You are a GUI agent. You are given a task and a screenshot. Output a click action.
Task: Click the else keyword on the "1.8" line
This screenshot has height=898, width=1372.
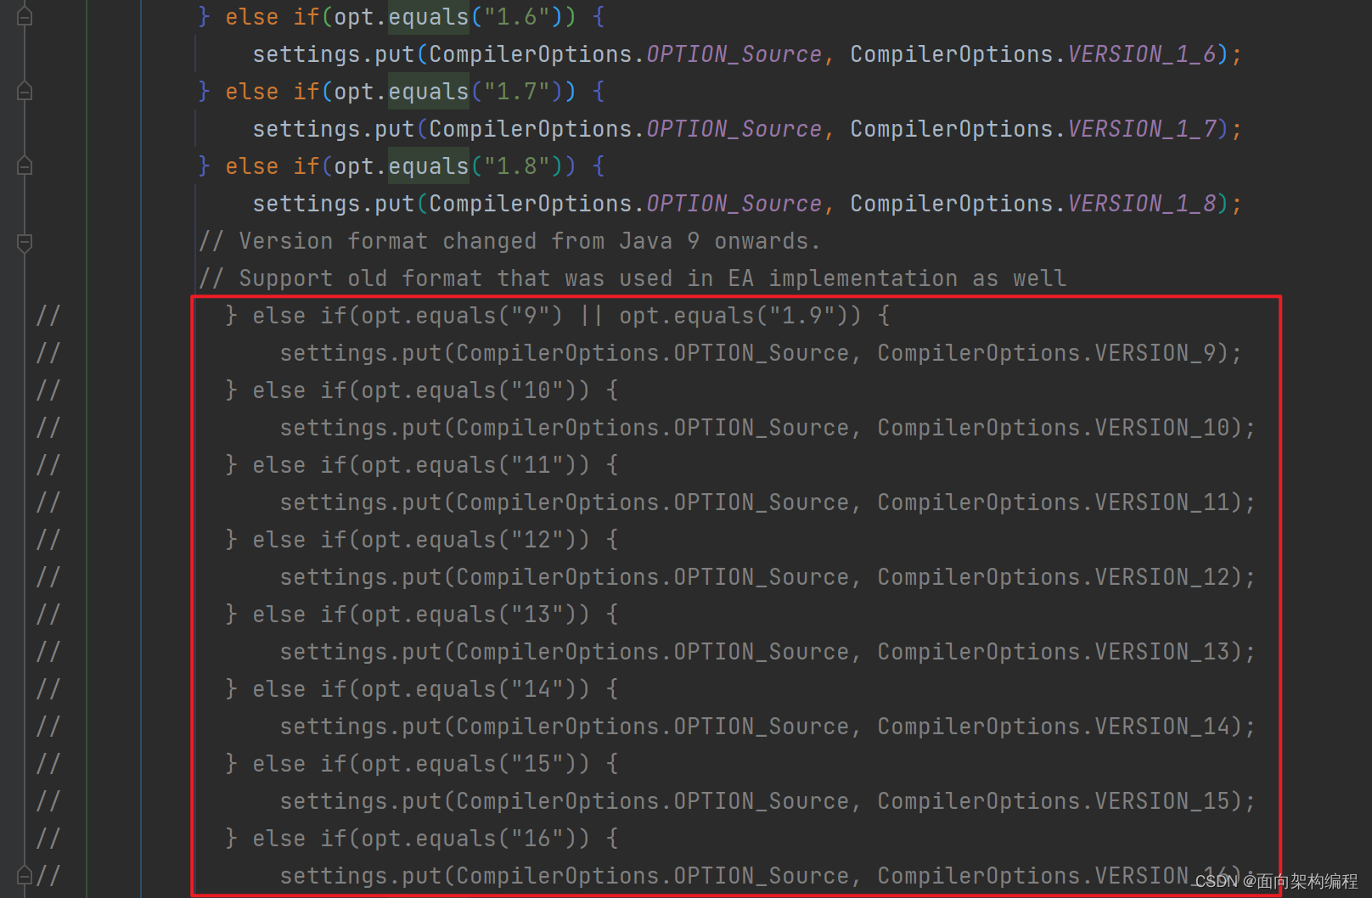[x=252, y=166]
